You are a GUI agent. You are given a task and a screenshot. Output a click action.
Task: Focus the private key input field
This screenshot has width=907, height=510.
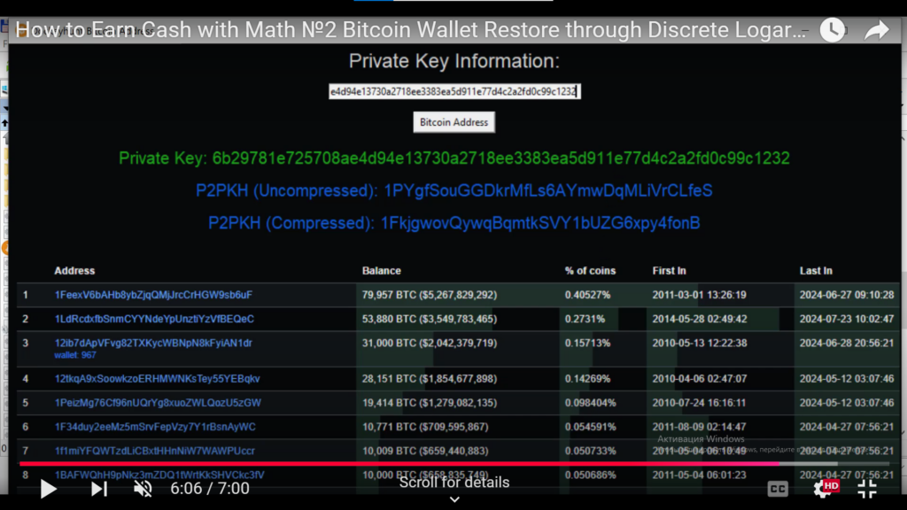point(454,91)
